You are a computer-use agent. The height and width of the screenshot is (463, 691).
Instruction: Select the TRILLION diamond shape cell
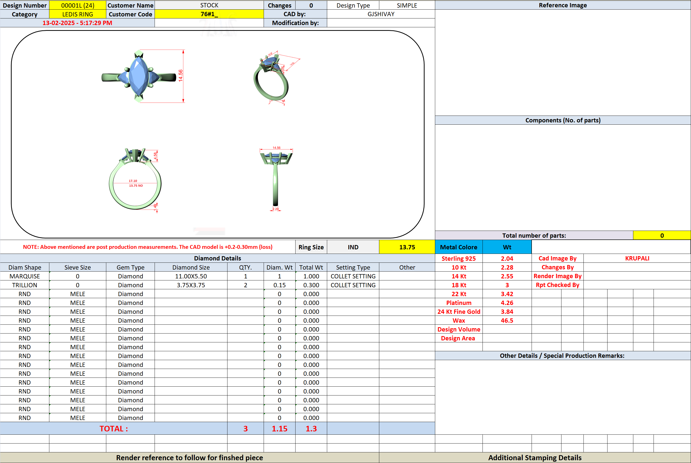click(25, 285)
